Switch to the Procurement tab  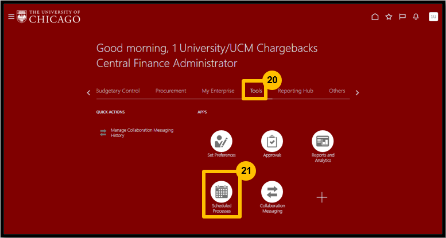[170, 91]
